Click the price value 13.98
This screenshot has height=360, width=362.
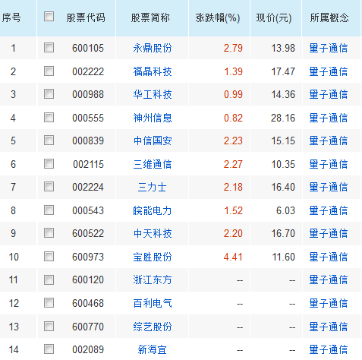pos(283,48)
